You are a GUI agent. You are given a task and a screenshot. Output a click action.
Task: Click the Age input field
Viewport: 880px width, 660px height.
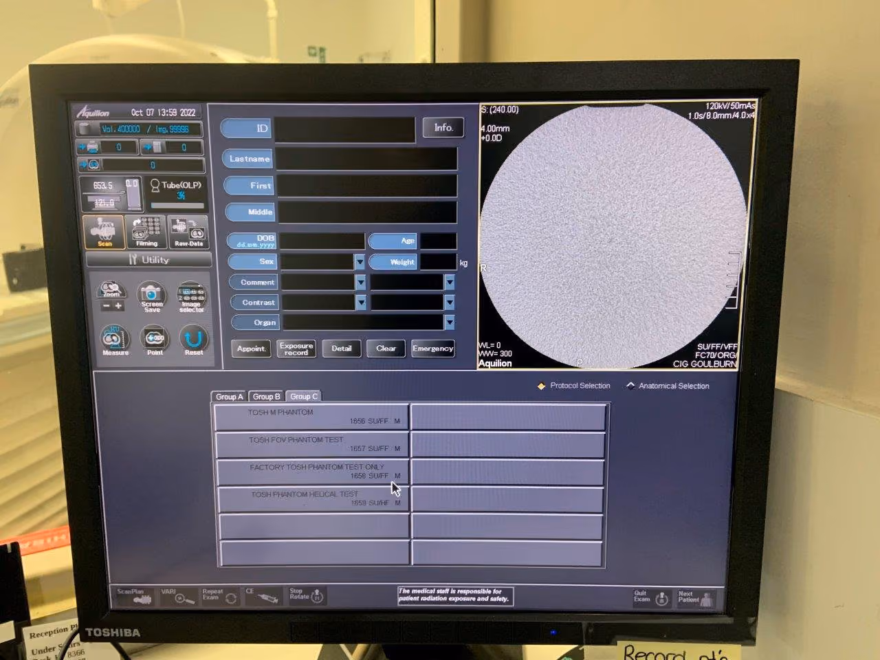click(439, 241)
